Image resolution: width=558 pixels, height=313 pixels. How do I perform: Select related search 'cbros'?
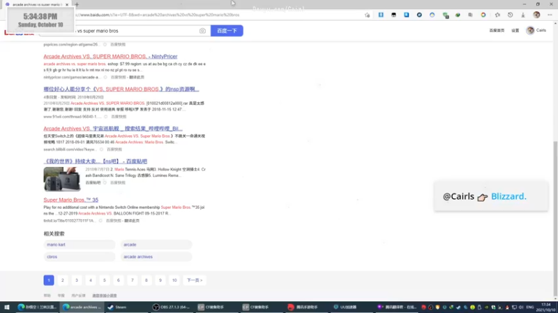[80, 257]
